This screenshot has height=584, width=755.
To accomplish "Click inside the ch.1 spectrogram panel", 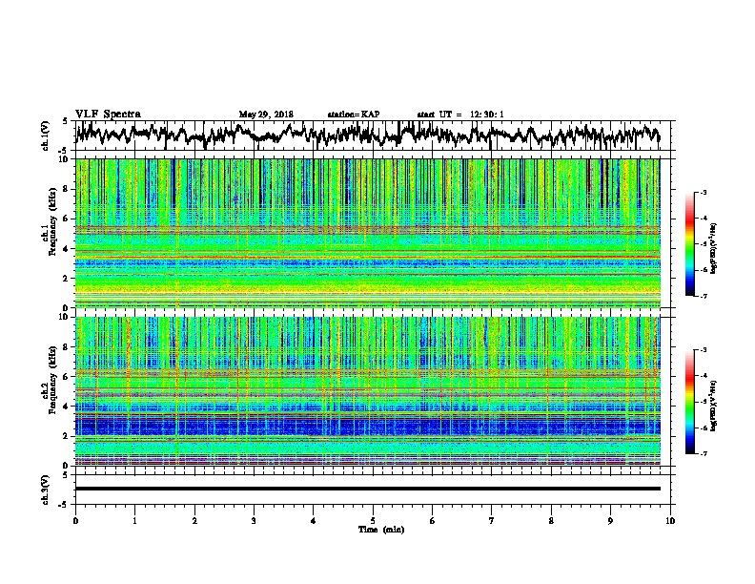I will tap(368, 233).
